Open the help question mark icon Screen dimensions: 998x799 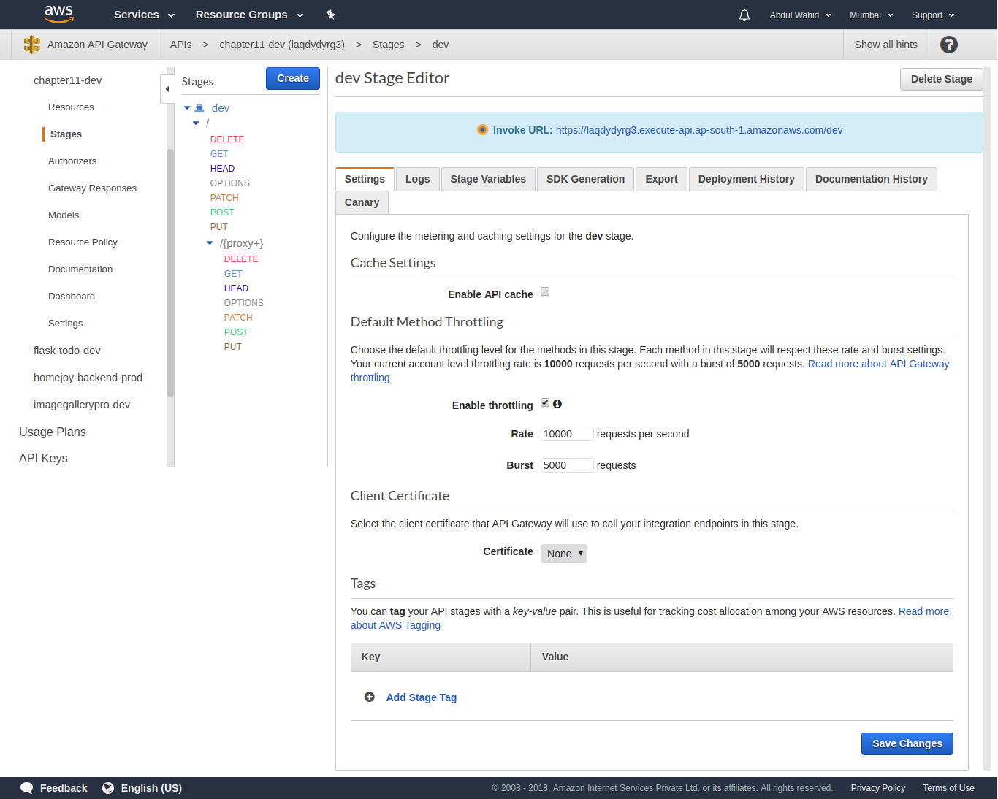tap(948, 45)
